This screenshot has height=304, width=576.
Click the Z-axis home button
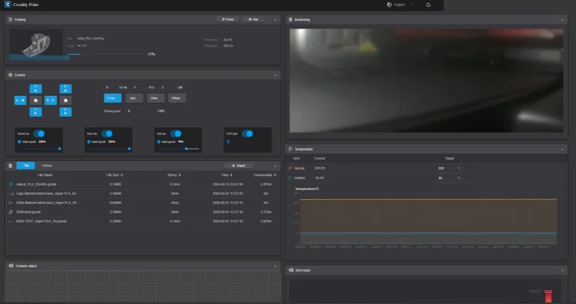coord(65,100)
